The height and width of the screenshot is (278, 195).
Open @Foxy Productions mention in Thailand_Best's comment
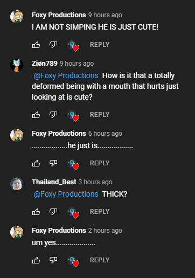coord(66,194)
